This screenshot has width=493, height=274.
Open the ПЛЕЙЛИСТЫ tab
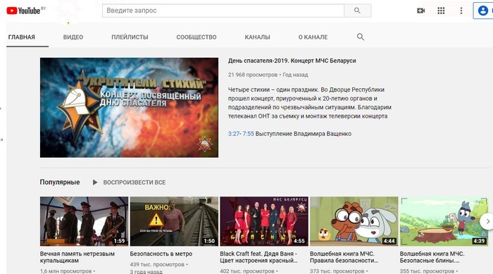coord(130,37)
